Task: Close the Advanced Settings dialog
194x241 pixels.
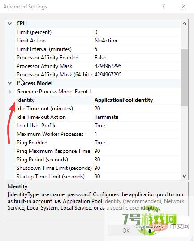Action: 184,6
